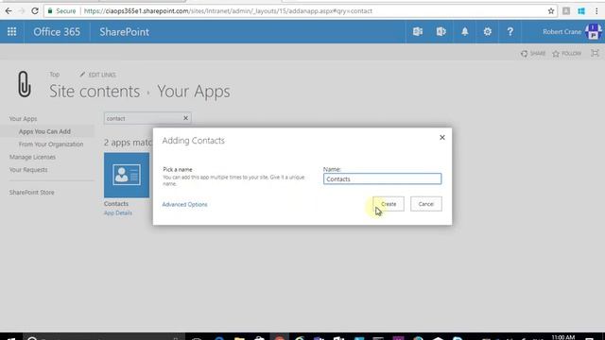Open the notifications bell
The width and height of the screenshot is (605, 340).
point(464,31)
